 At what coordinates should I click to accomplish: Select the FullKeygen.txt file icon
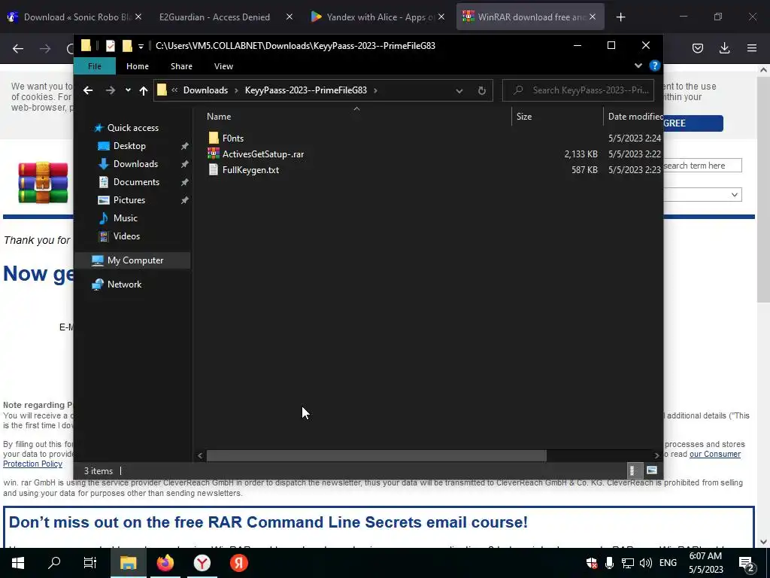(x=213, y=169)
